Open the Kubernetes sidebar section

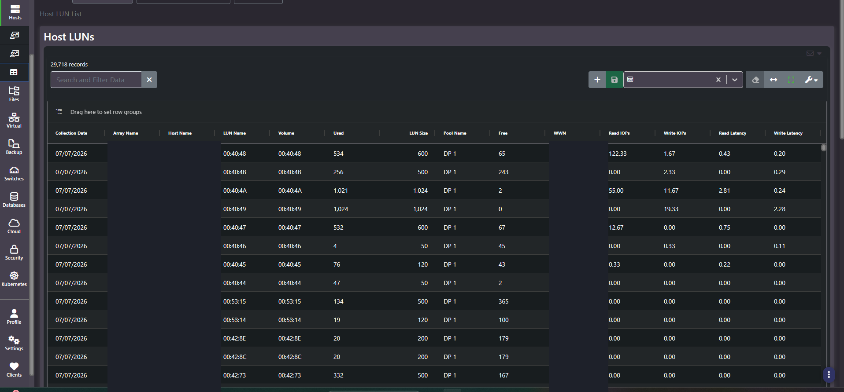coord(14,279)
